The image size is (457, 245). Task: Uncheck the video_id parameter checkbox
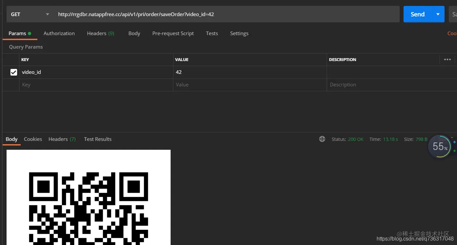(x=14, y=72)
